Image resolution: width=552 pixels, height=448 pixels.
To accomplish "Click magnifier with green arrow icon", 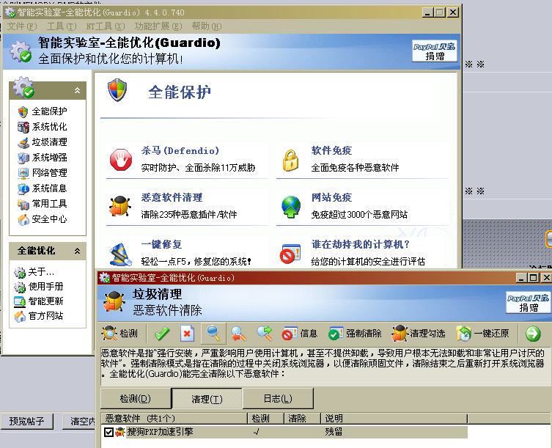I will click(x=265, y=334).
